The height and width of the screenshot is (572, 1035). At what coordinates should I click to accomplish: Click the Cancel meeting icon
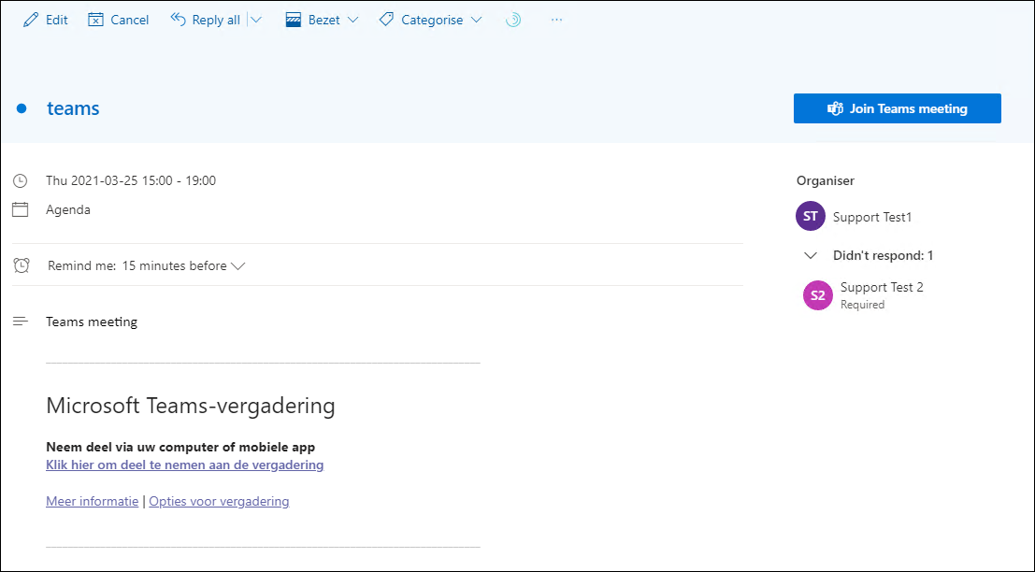95,20
